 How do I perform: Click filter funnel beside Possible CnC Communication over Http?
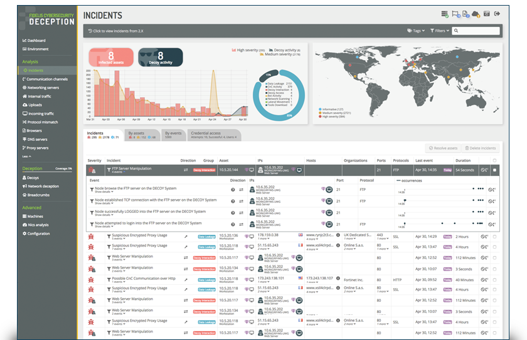click(109, 280)
